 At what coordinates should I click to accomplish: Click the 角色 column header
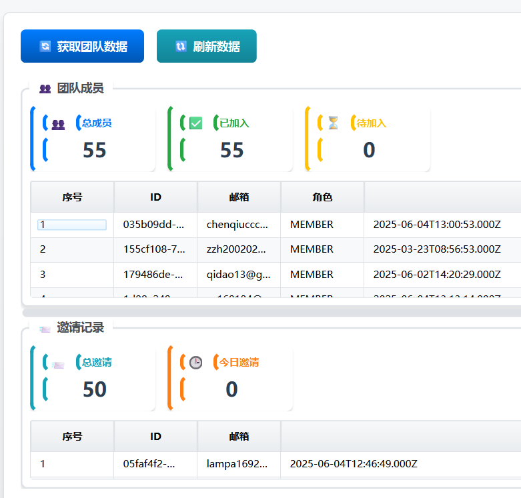coord(322,197)
